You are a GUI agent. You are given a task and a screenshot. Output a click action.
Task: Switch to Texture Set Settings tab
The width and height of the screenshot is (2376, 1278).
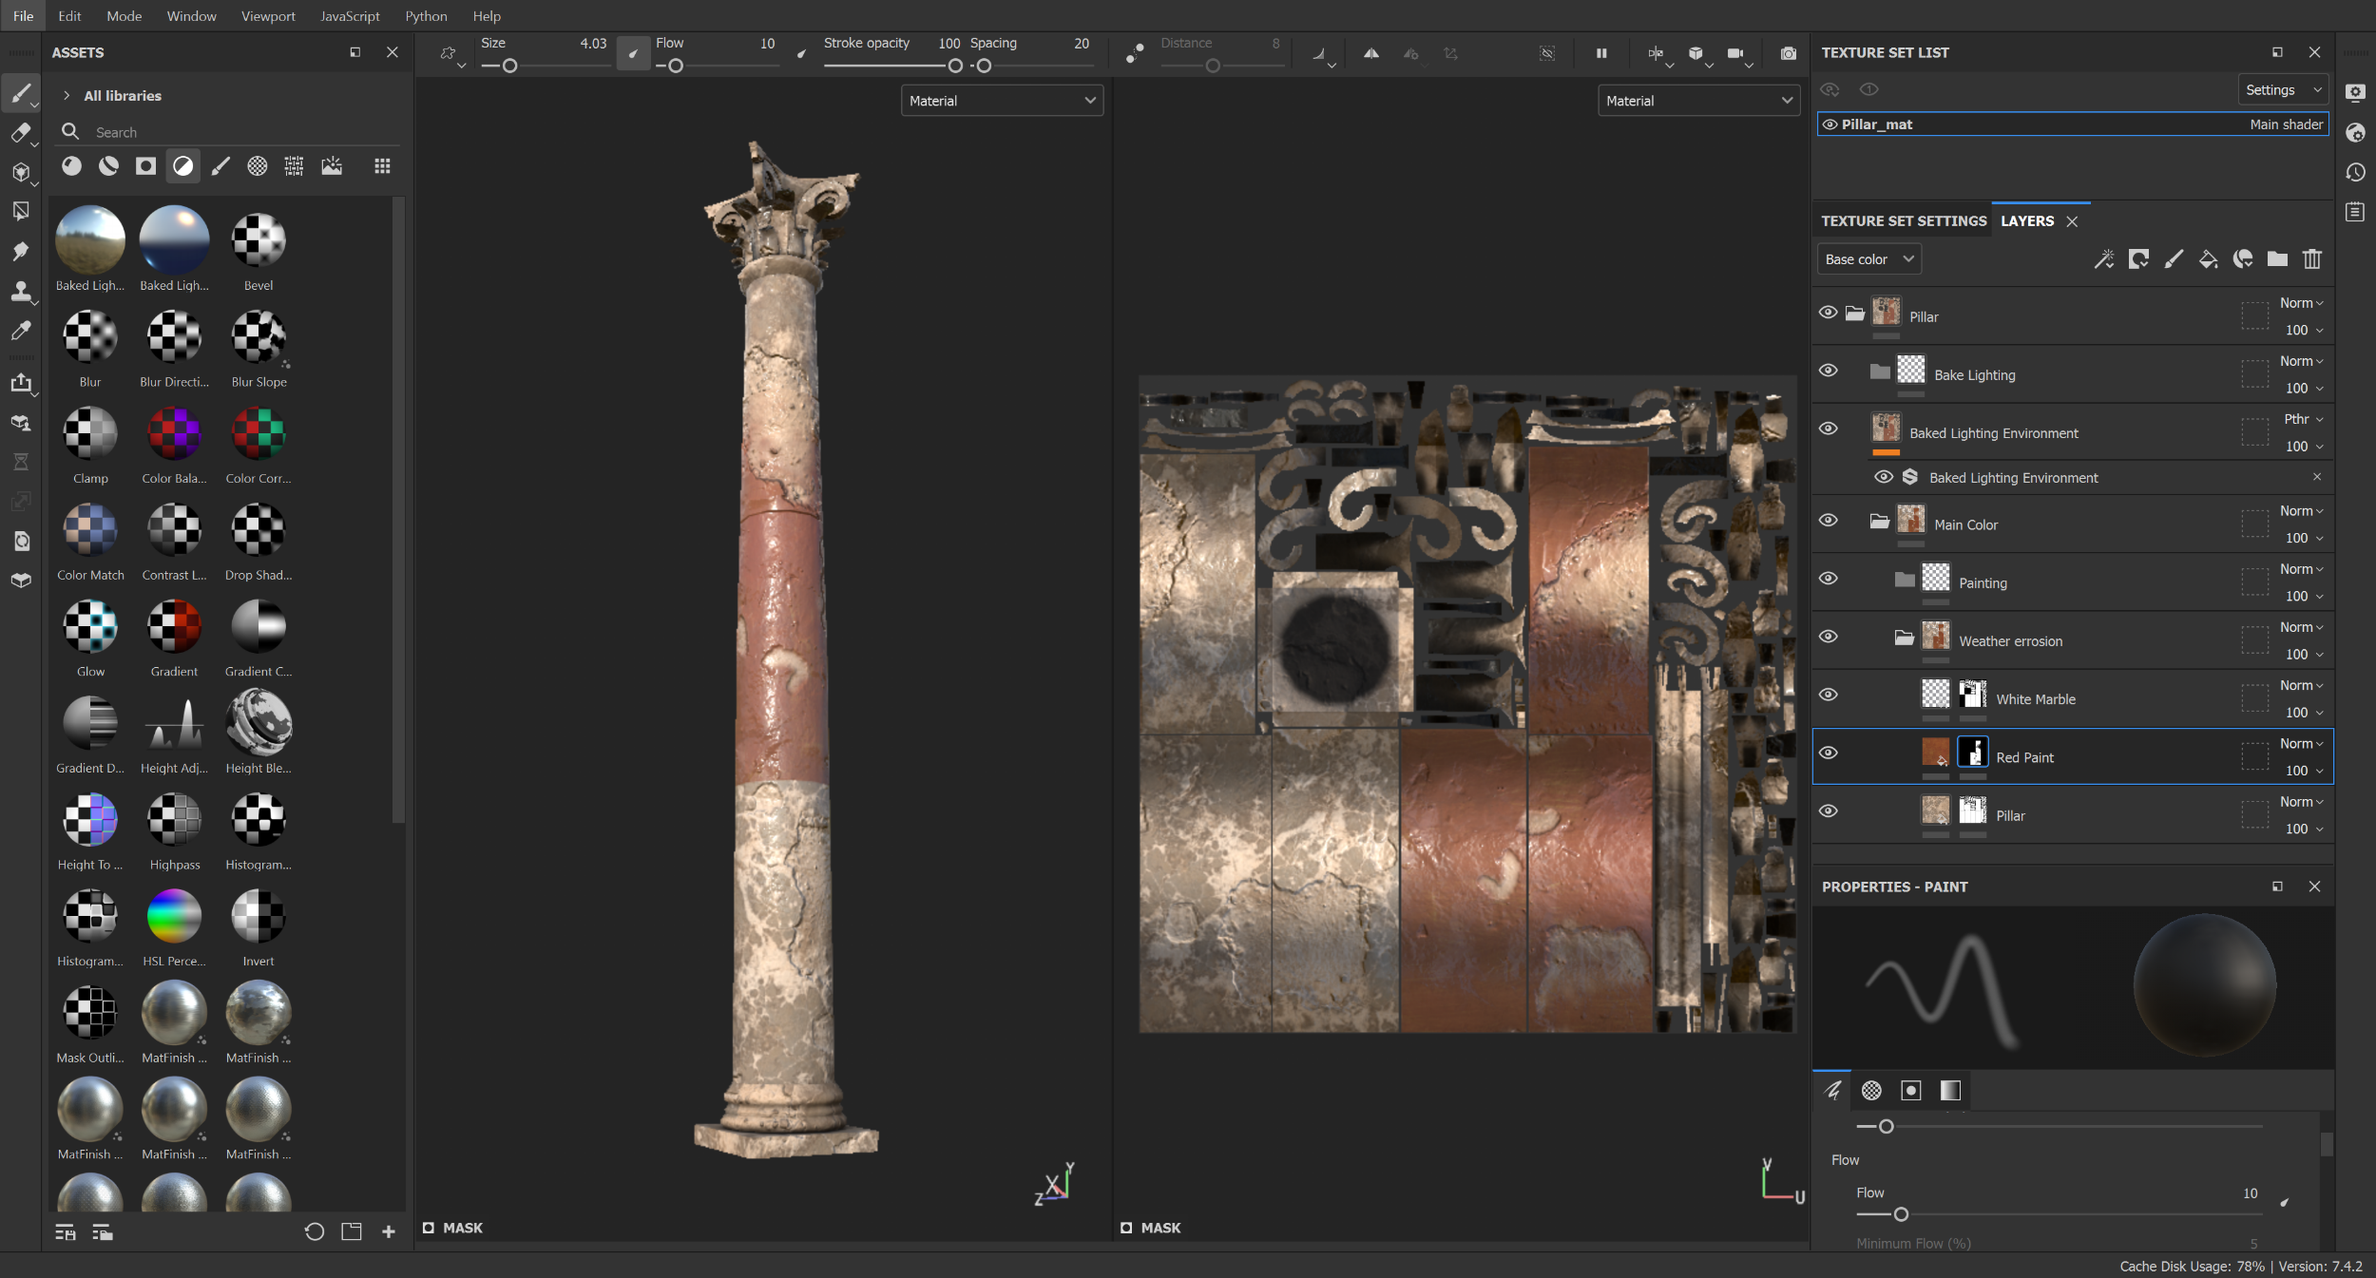(1903, 221)
